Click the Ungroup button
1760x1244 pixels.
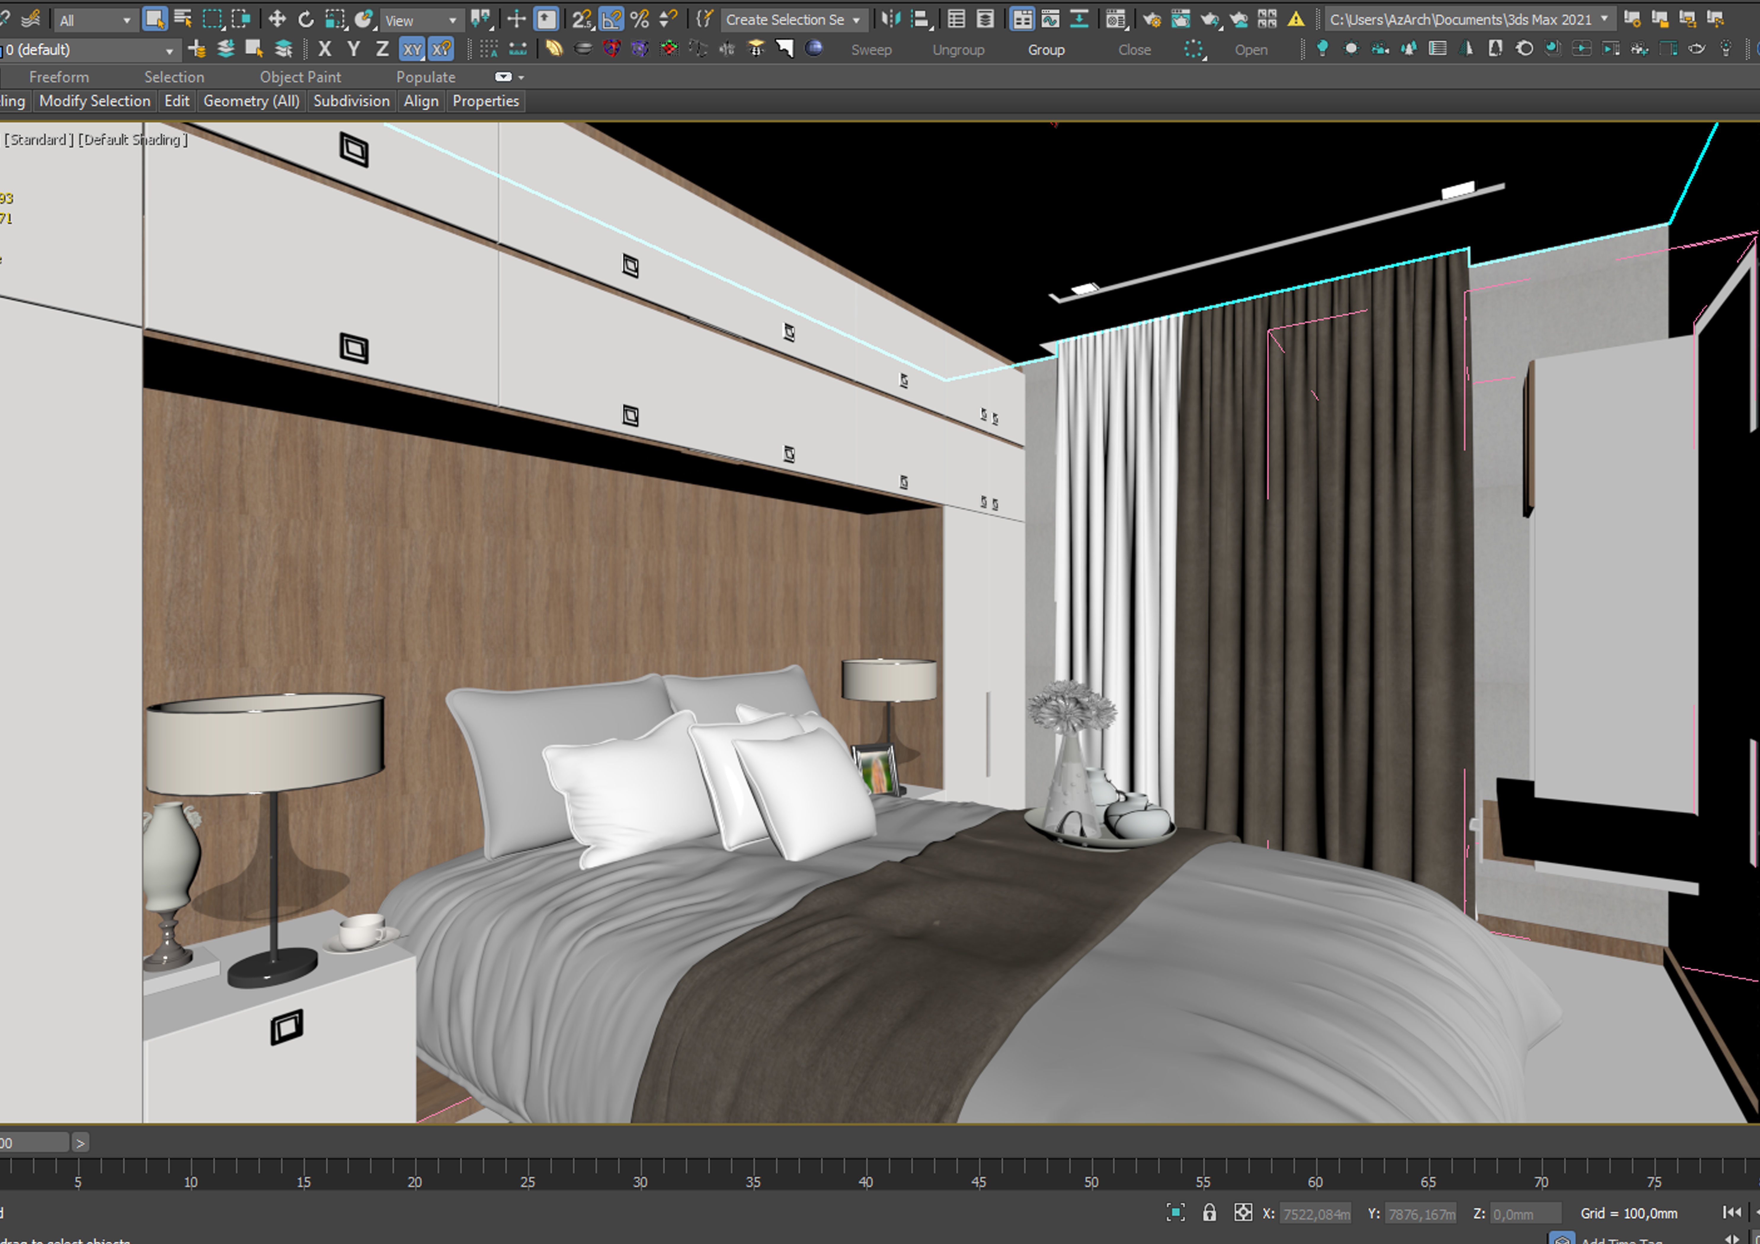click(958, 50)
